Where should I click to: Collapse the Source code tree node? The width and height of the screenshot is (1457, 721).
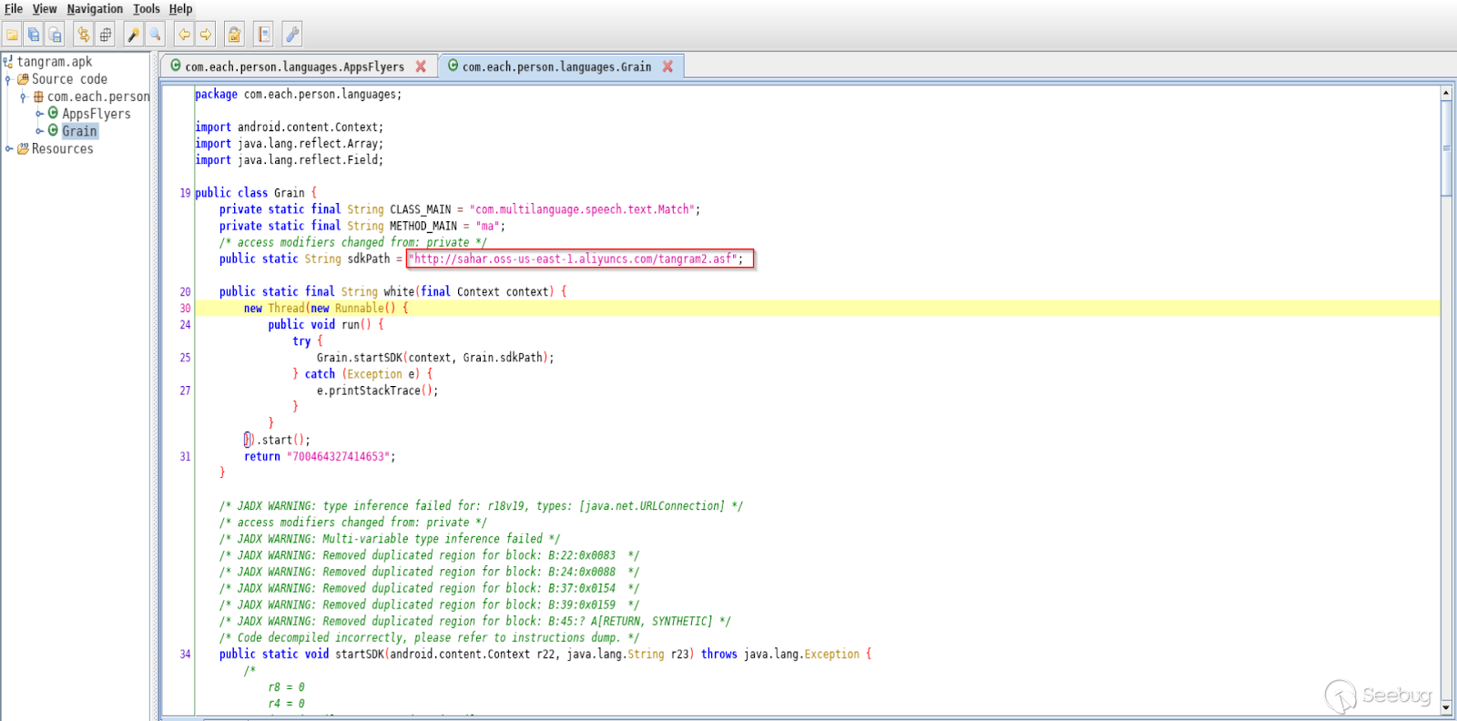click(x=8, y=79)
